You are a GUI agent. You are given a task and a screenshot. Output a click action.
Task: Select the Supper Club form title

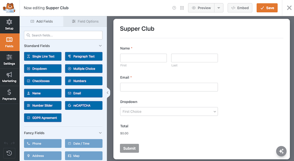(x=137, y=28)
